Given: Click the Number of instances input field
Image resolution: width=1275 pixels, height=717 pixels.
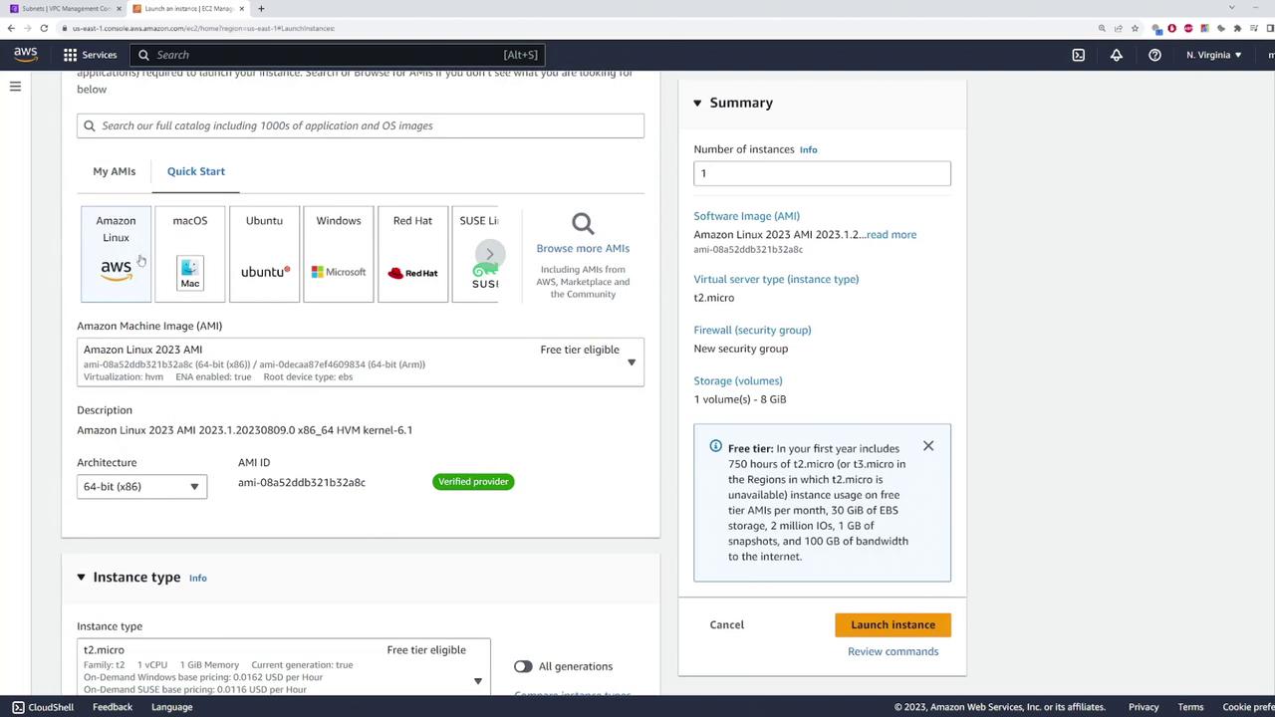Looking at the screenshot, I should coord(822,173).
